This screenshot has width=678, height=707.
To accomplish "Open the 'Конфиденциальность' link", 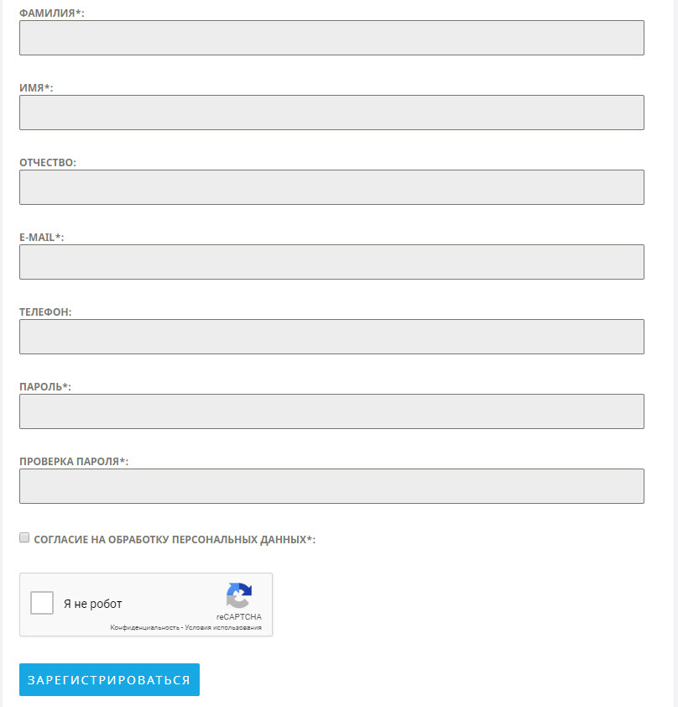I will point(144,627).
